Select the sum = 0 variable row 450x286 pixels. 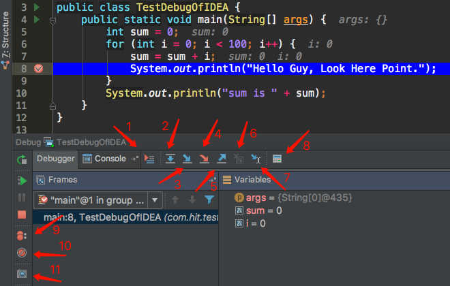[258, 210]
